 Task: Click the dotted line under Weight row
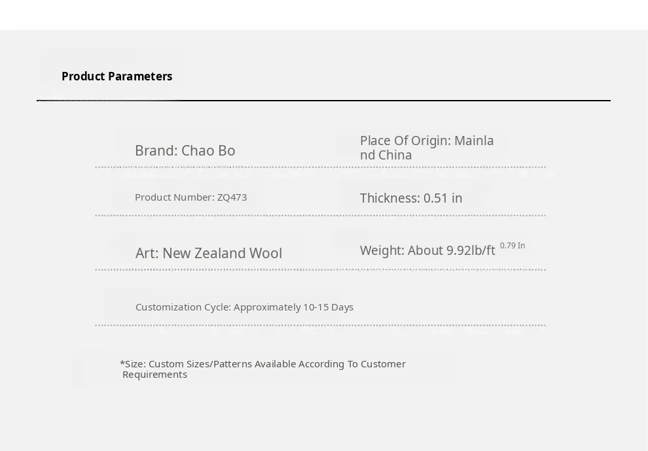tap(320, 269)
